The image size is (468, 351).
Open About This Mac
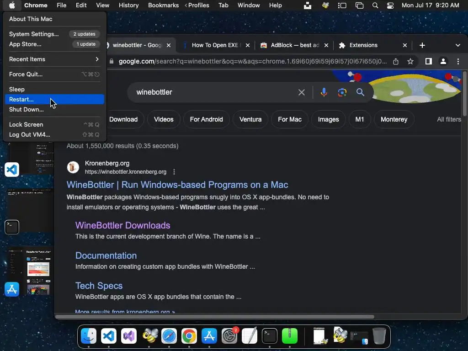point(54,19)
